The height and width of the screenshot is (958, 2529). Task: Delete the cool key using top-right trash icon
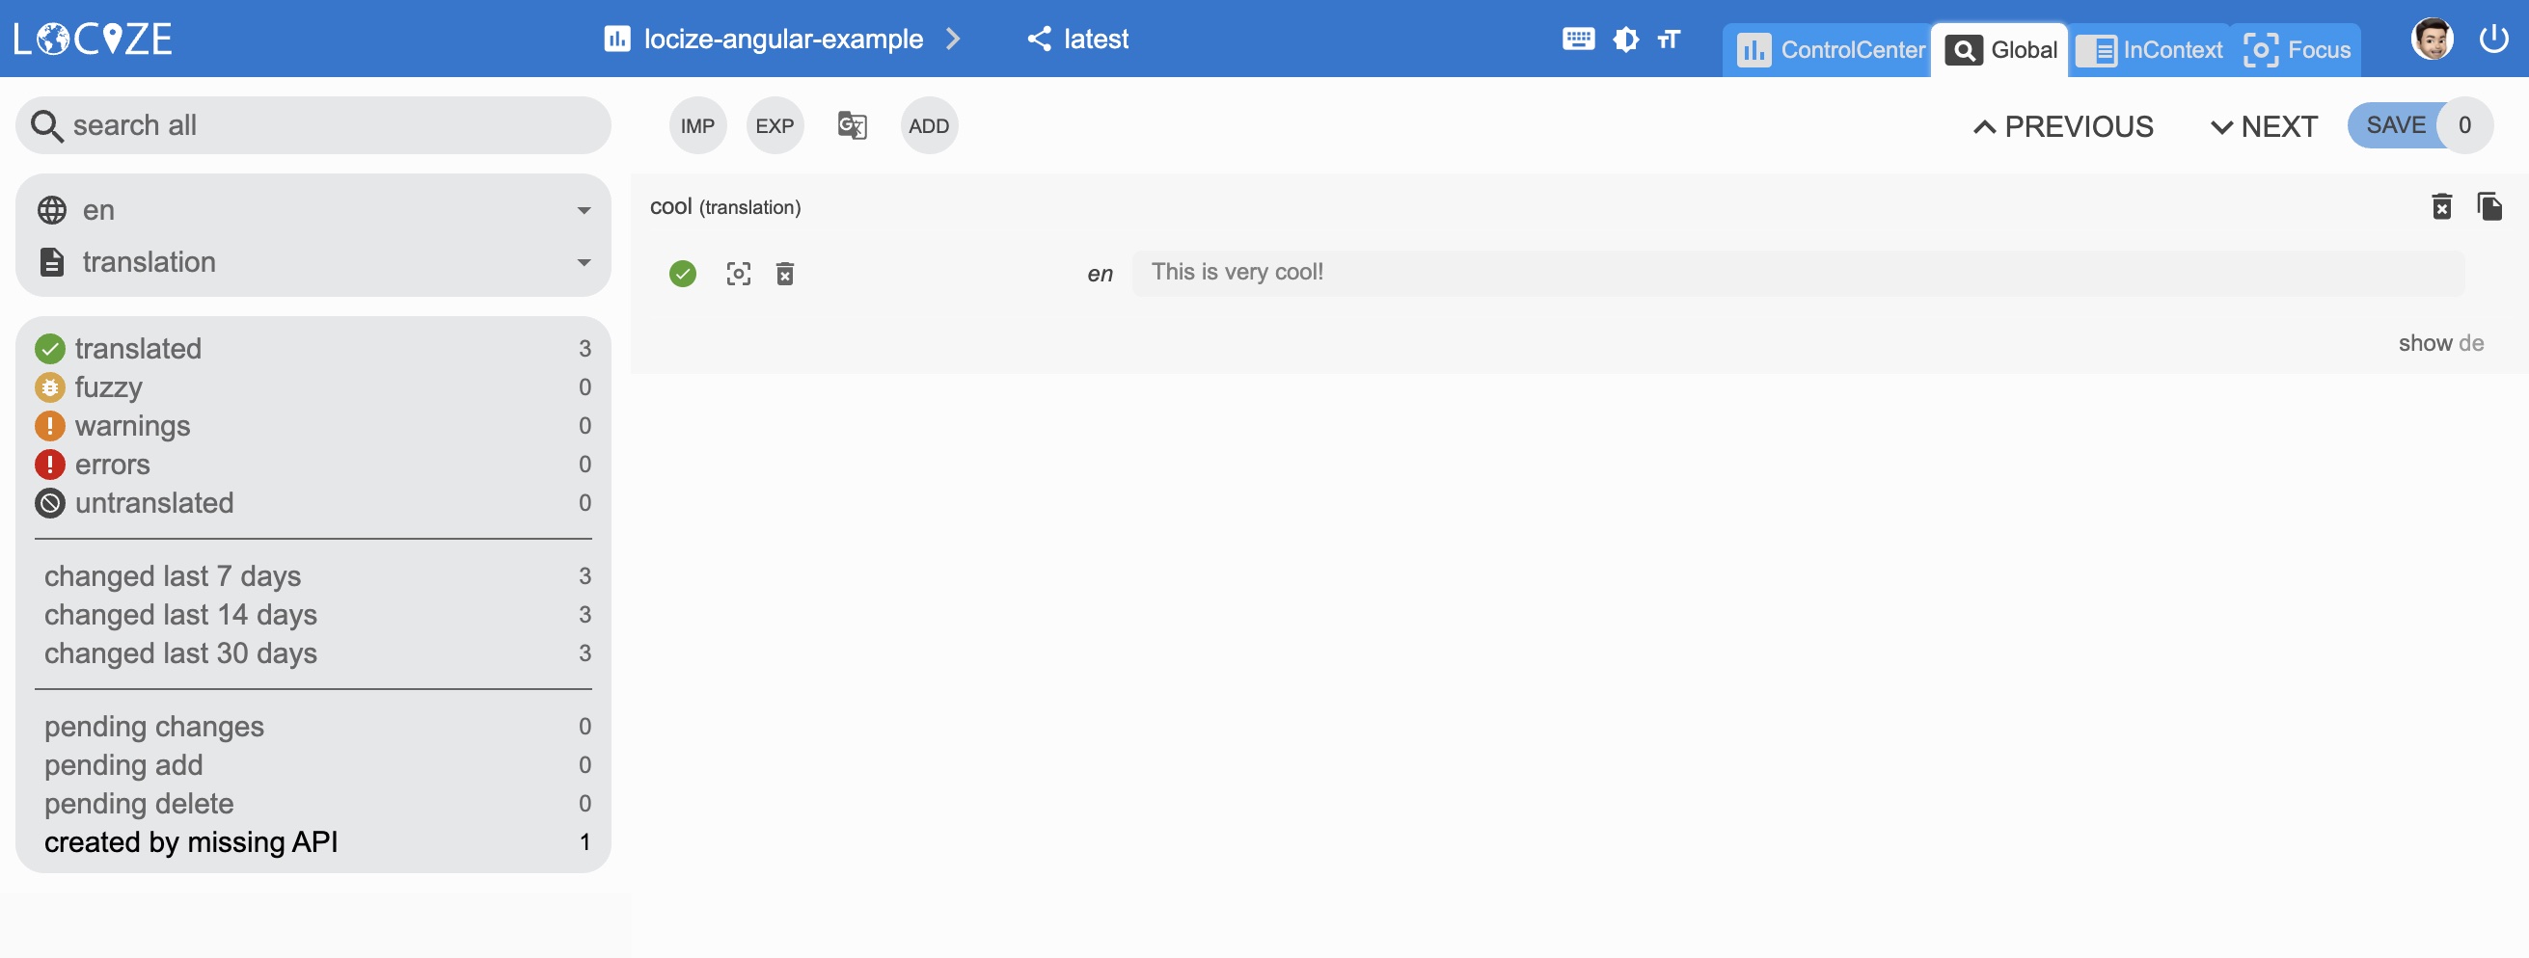click(2441, 207)
